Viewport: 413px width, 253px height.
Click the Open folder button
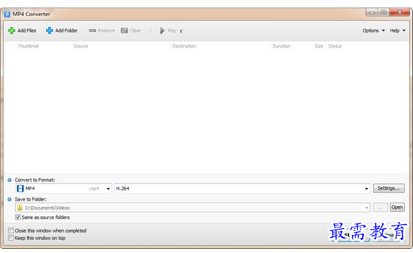pyautogui.click(x=397, y=208)
